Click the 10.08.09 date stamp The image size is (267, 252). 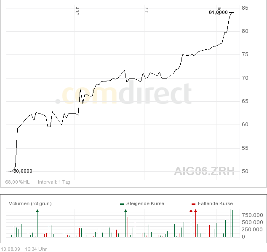point(11,249)
